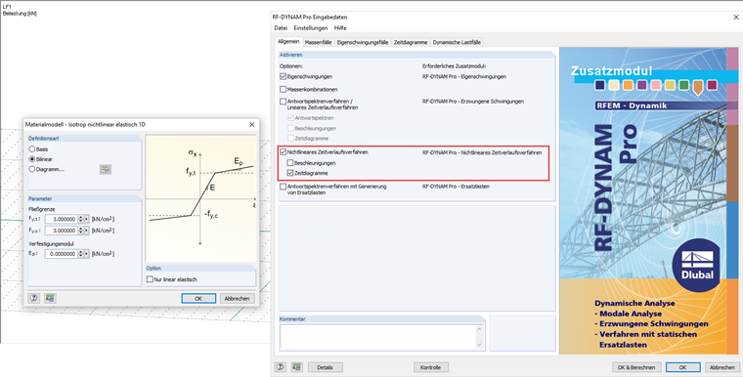Open the Ep value arrow menu

(86, 254)
